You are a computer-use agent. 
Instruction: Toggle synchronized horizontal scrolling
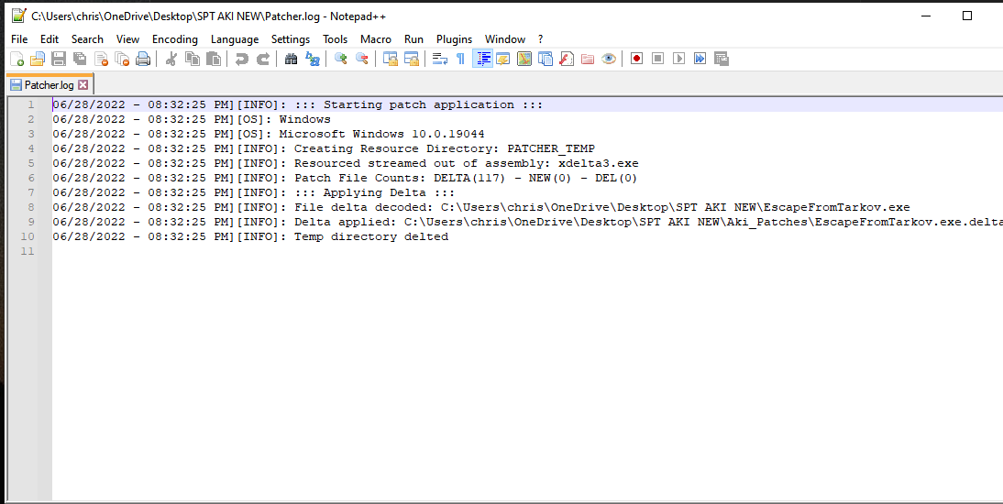pyautogui.click(x=412, y=59)
